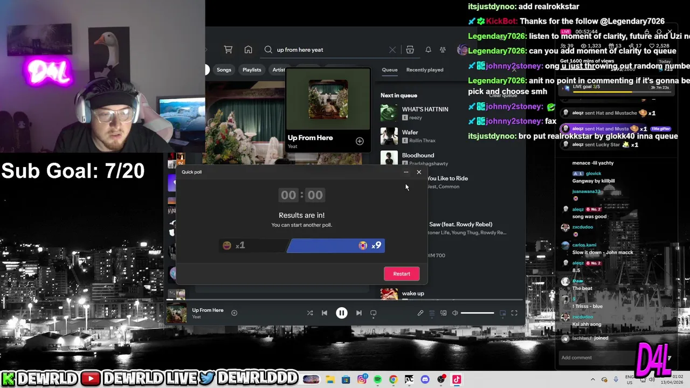Skip to next track
The height and width of the screenshot is (388, 690).
358,313
